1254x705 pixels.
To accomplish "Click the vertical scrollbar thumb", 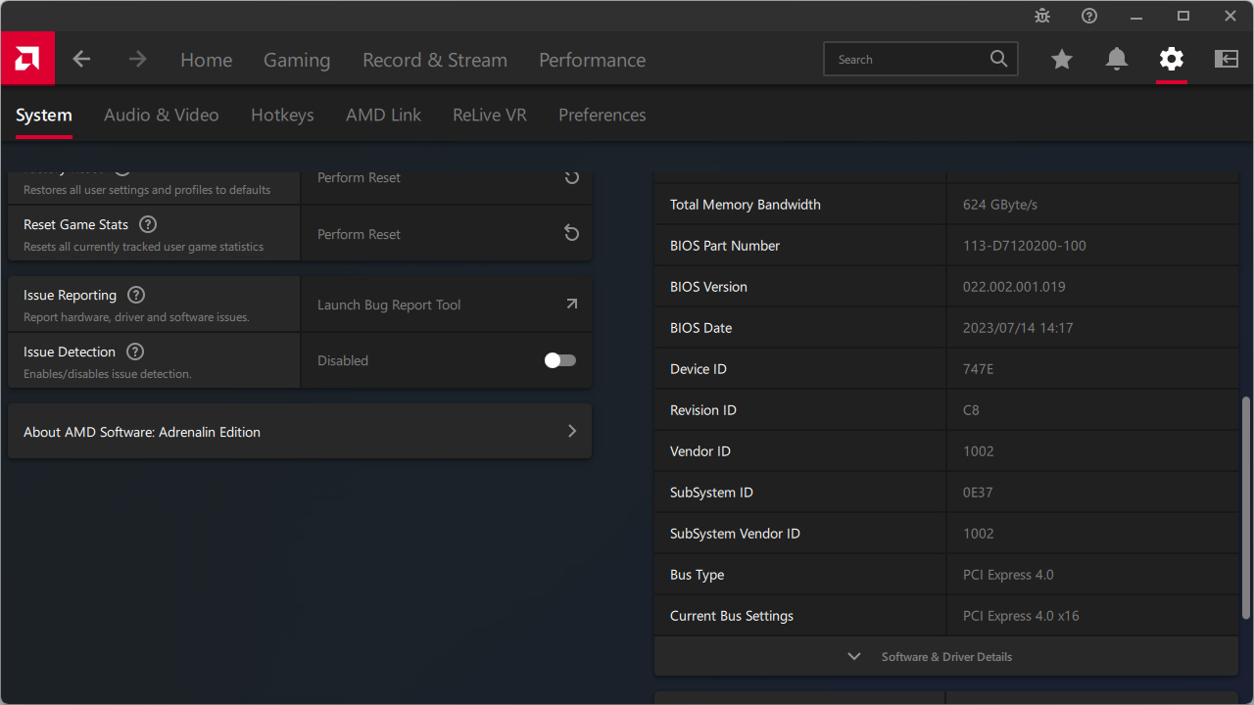I will click(x=1246, y=507).
